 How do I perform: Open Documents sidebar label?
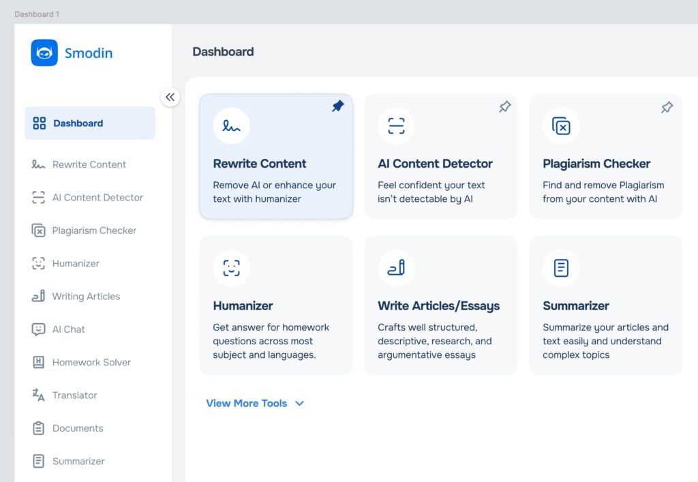[78, 428]
